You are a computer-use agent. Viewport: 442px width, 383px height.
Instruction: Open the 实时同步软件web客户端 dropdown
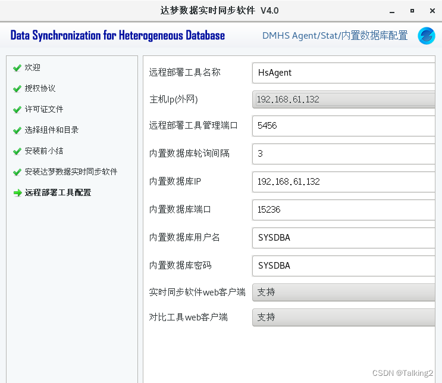344,292
